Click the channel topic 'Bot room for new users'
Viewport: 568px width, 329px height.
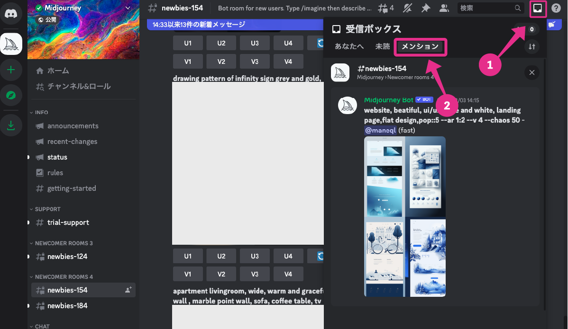pos(295,8)
